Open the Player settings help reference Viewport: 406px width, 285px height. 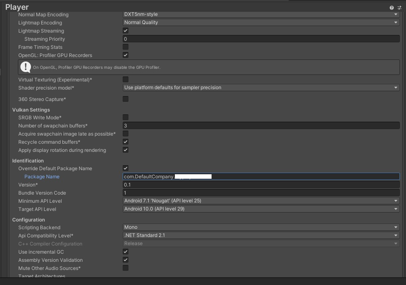coord(391,8)
